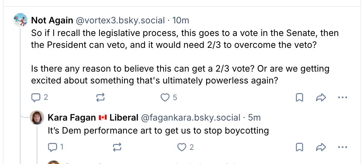This screenshot has width=364, height=164.
Task: Like the post by Not Again
Action: [x=165, y=98]
